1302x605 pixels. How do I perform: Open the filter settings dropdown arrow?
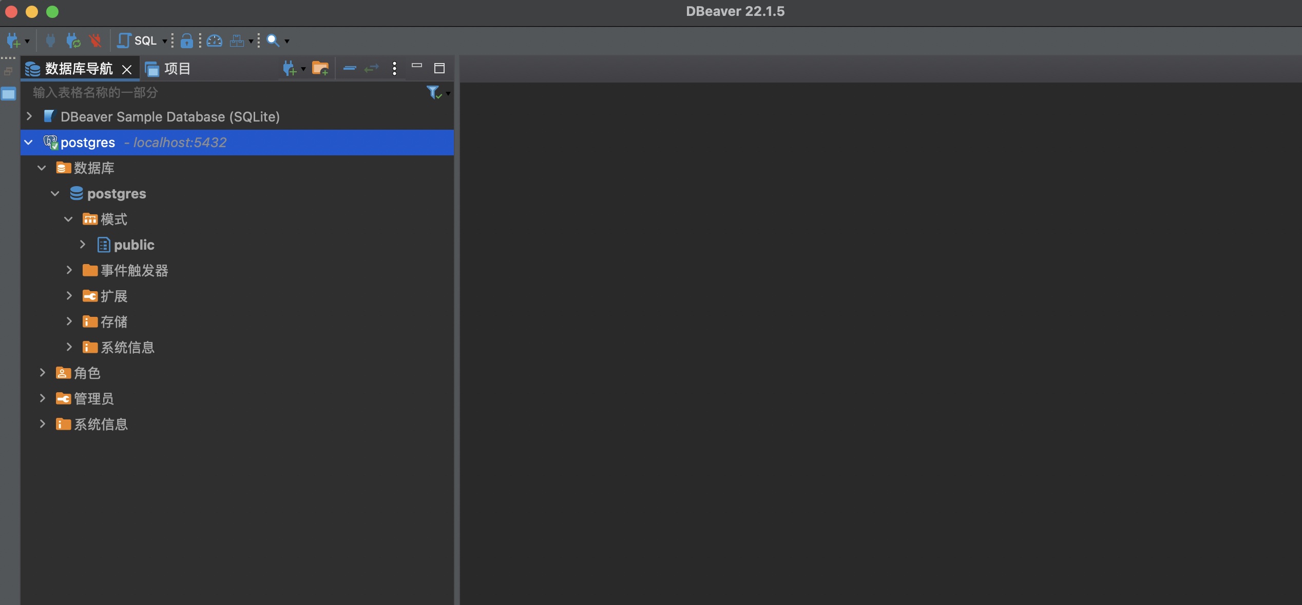click(x=448, y=93)
